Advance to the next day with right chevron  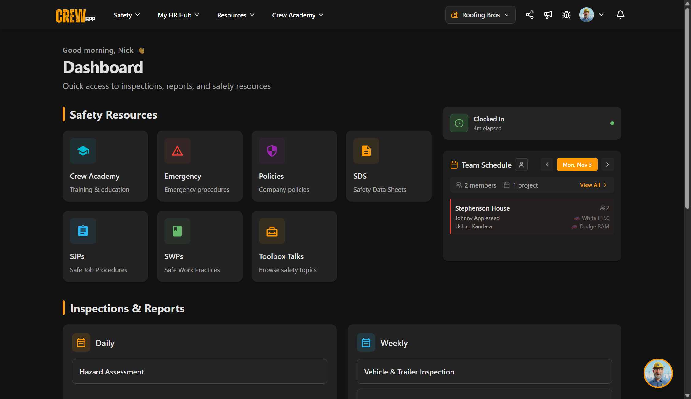tap(607, 165)
